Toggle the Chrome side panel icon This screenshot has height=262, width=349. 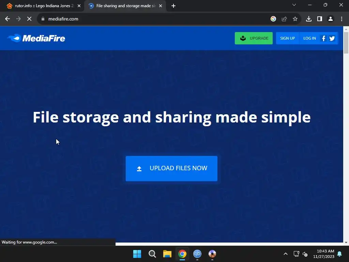(x=320, y=19)
